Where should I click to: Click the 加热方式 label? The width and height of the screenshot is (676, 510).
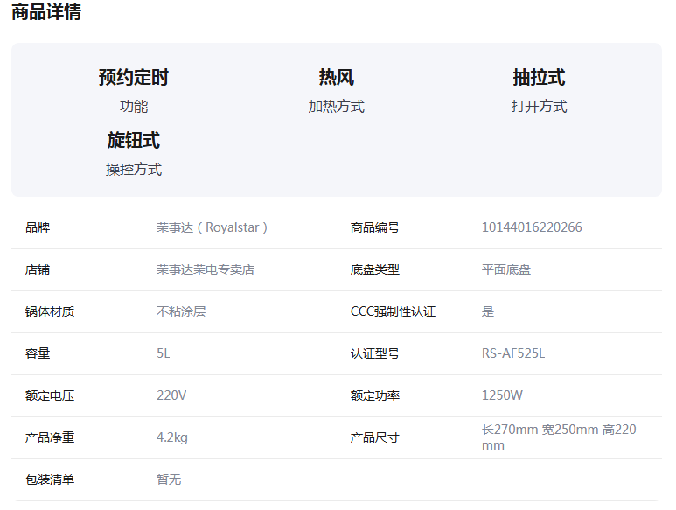click(x=337, y=107)
